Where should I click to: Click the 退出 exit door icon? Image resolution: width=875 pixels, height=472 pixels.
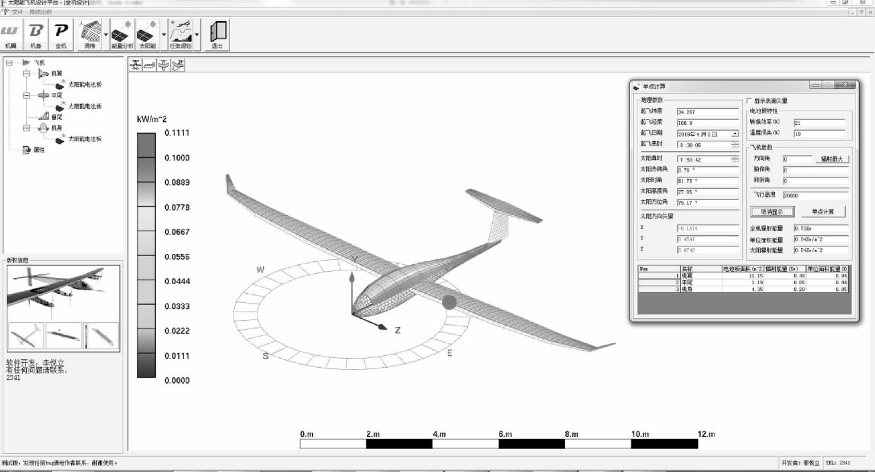[x=217, y=35]
